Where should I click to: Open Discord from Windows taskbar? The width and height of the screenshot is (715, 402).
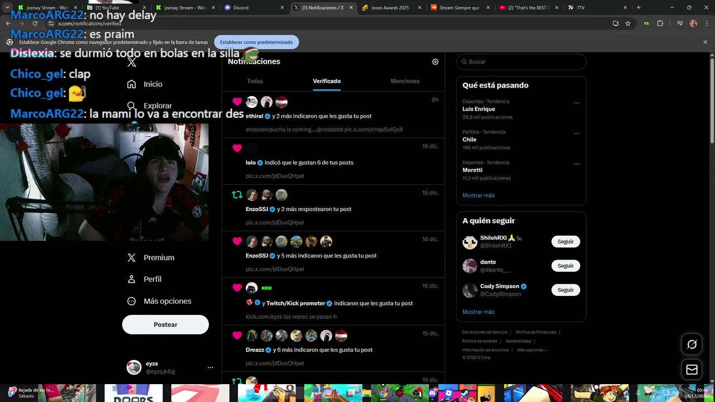[x=432, y=393]
